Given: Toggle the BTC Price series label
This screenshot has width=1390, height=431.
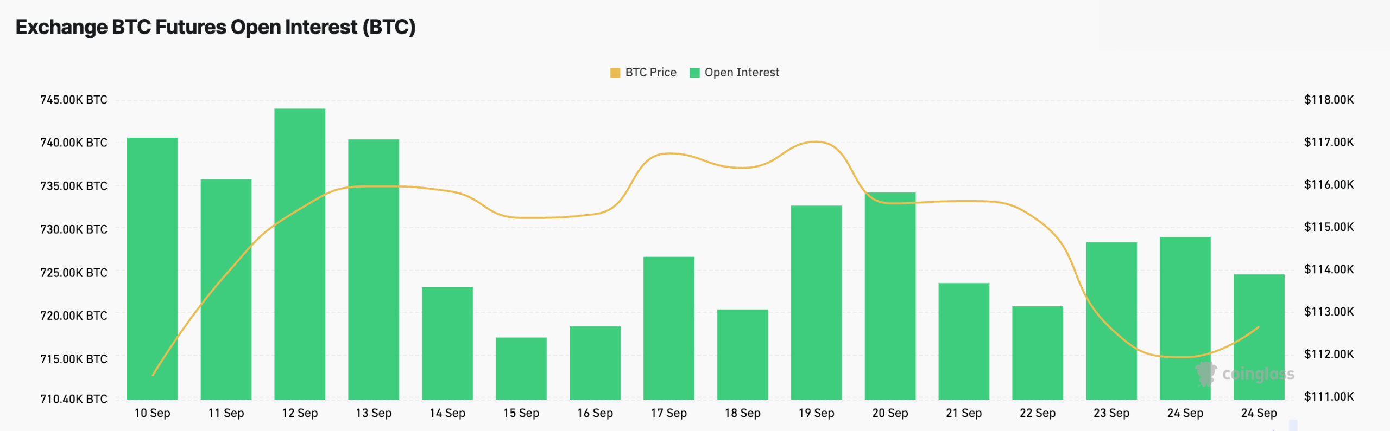Looking at the screenshot, I should pyautogui.click(x=650, y=73).
